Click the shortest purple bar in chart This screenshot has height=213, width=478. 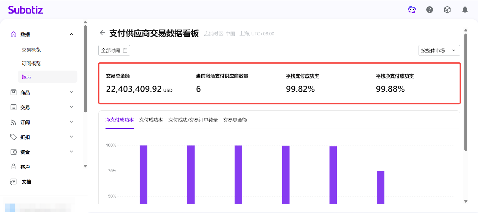pyautogui.click(x=380, y=187)
